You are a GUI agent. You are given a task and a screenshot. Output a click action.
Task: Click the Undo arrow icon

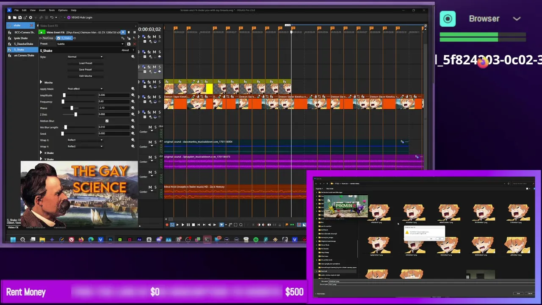click(x=52, y=17)
